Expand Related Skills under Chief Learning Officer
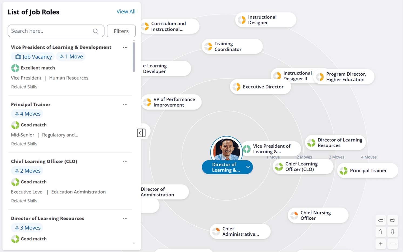403x252 pixels. pos(24,200)
